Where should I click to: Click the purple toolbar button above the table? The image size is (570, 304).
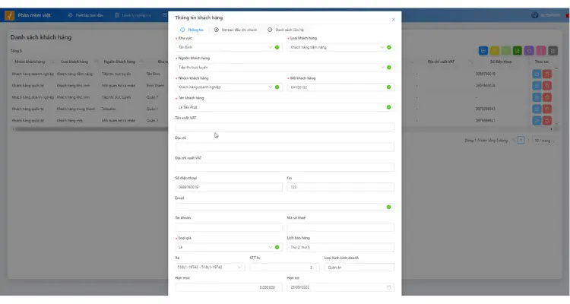pyautogui.click(x=529, y=51)
